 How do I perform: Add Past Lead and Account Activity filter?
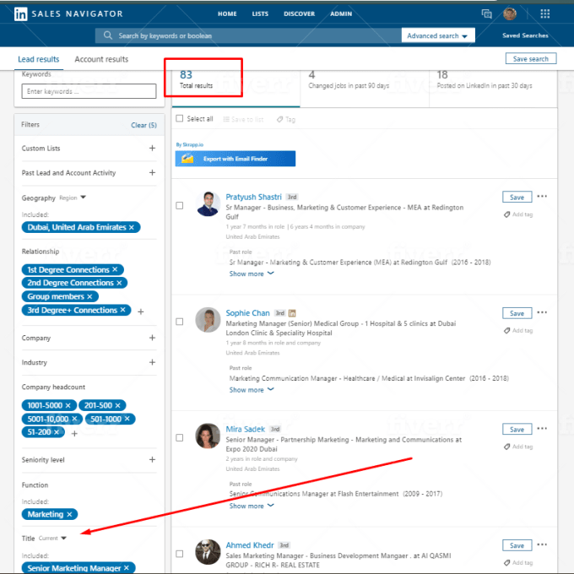(x=152, y=172)
